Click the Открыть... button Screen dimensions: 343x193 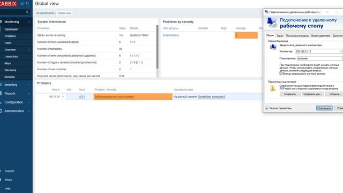(x=334, y=94)
